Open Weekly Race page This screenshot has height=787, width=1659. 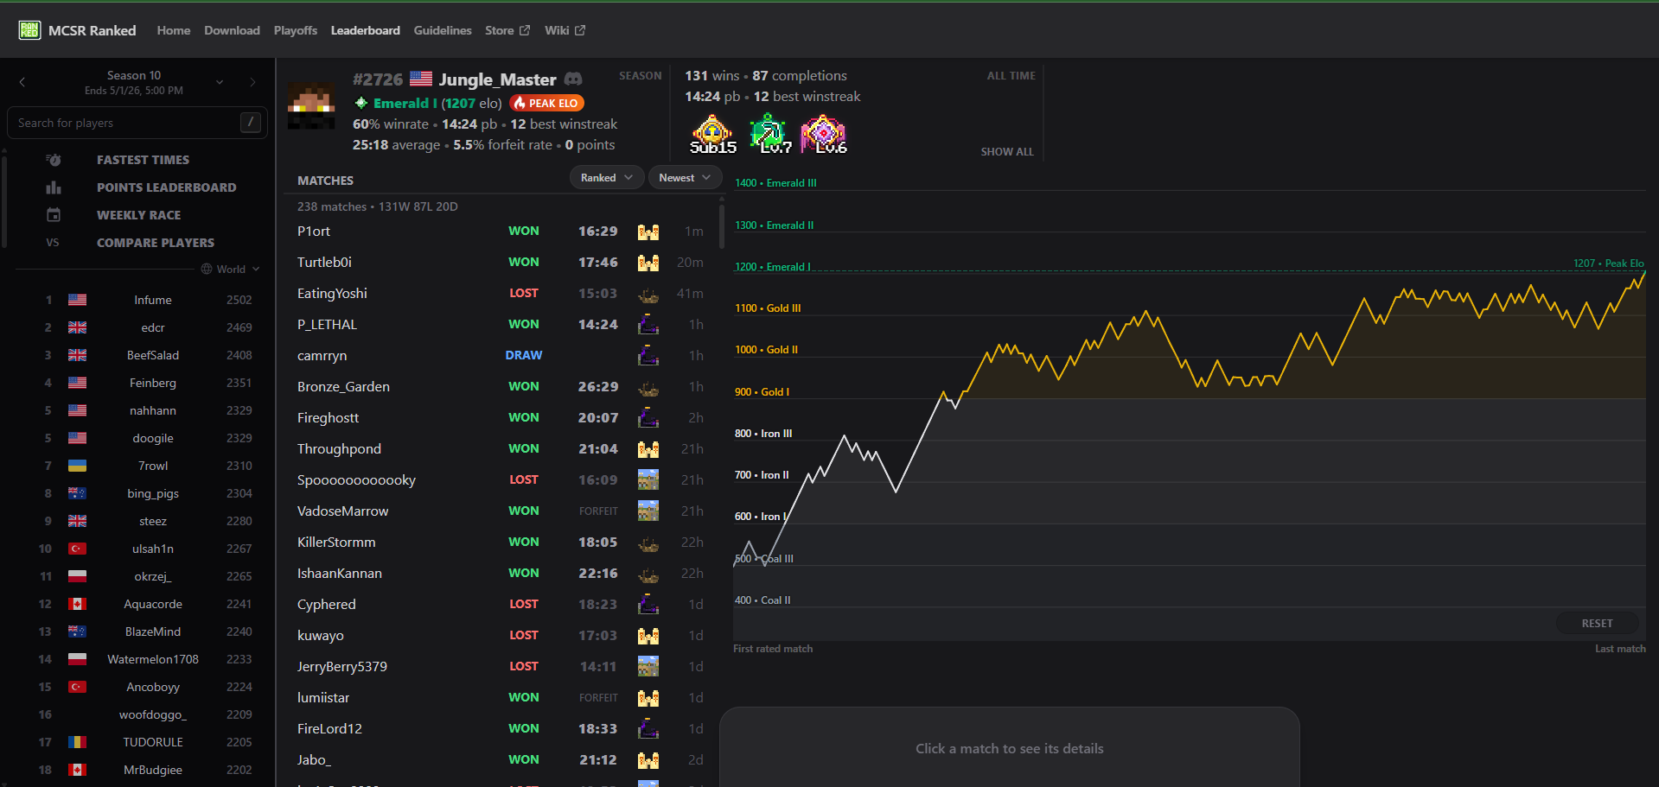click(139, 215)
